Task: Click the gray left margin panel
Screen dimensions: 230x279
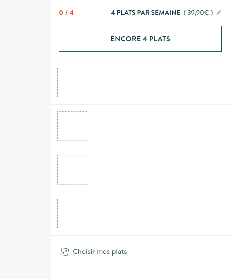Action: click(x=25, y=140)
